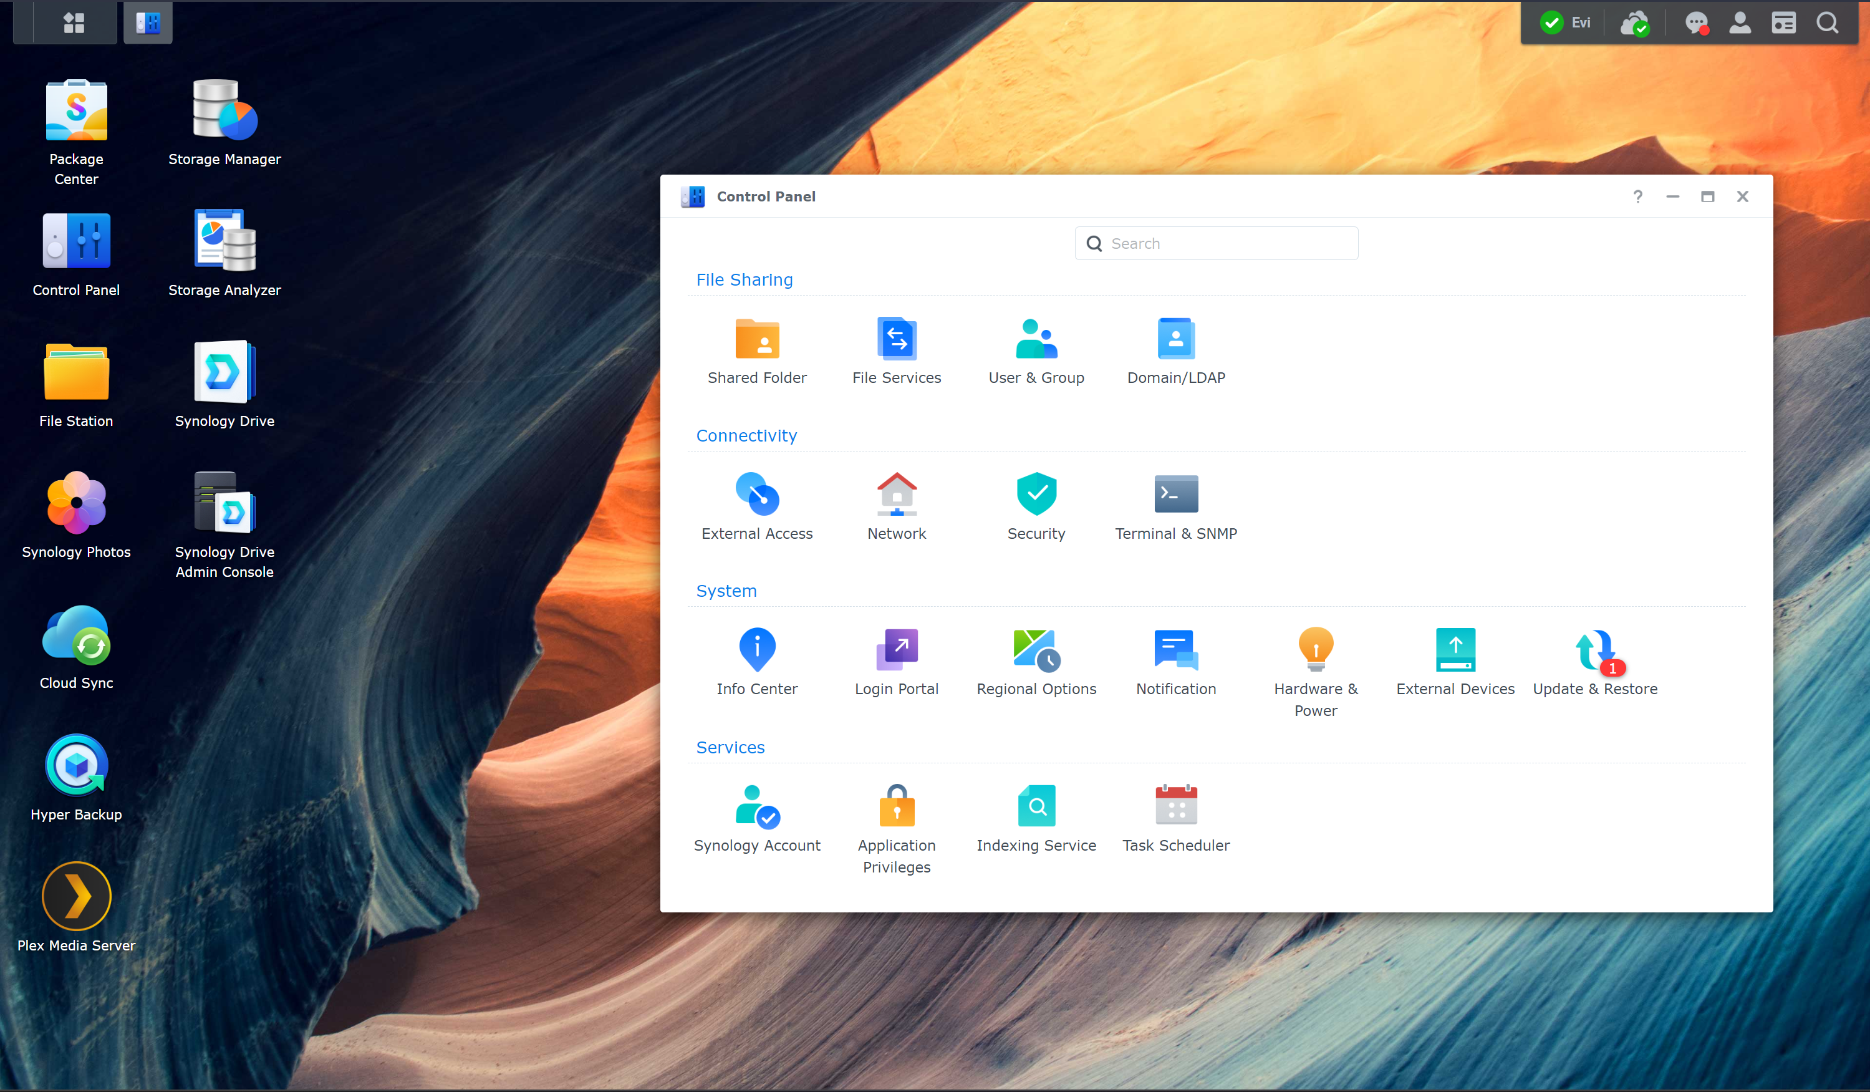The height and width of the screenshot is (1092, 1870).
Task: Click the Control Panel help button
Action: 1638,196
